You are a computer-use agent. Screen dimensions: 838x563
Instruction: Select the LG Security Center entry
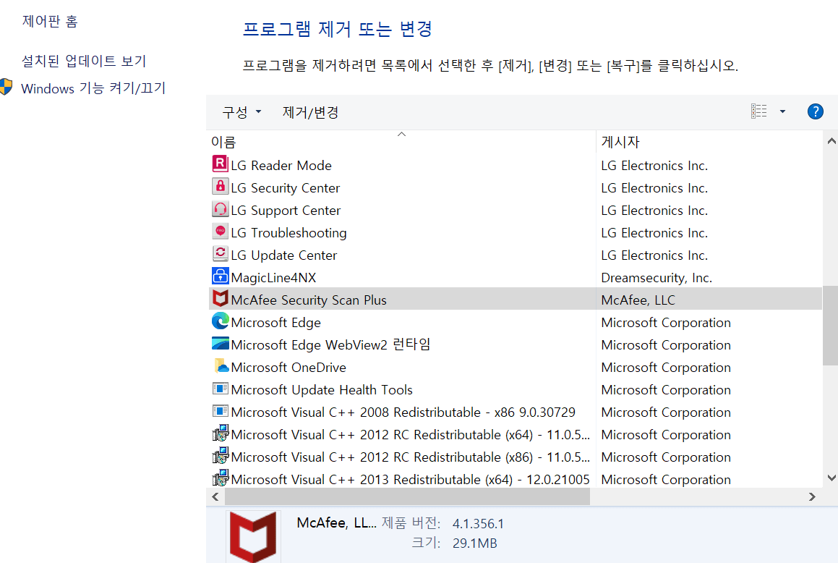pos(516,187)
